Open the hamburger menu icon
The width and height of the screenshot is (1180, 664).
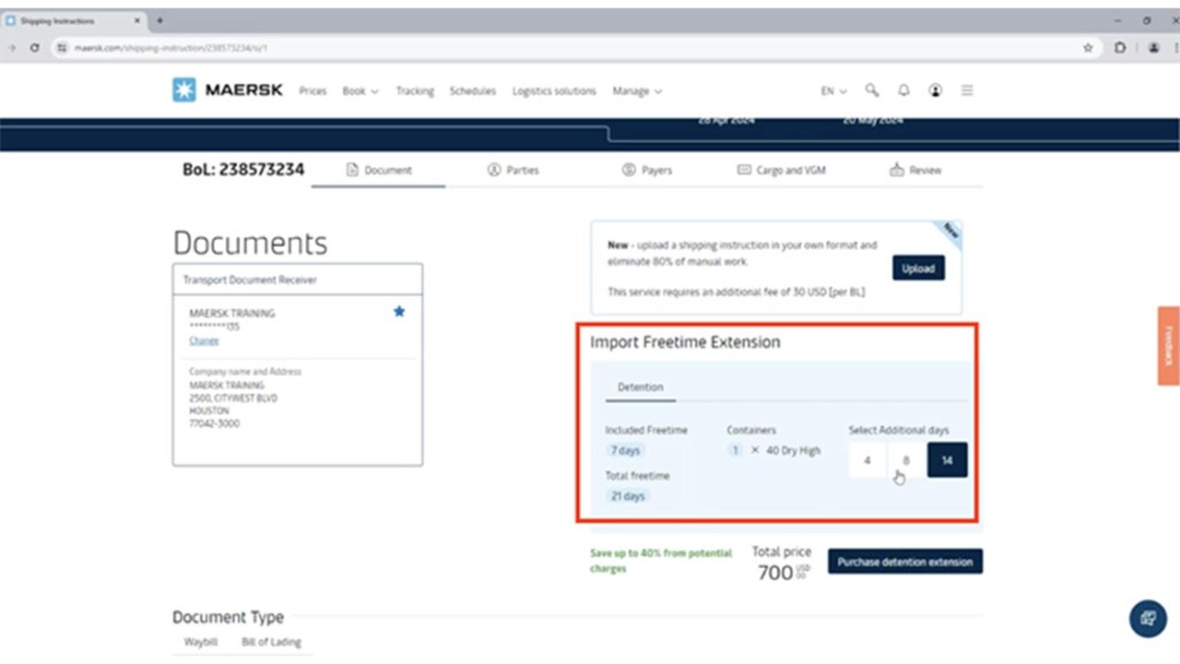pyautogui.click(x=967, y=90)
